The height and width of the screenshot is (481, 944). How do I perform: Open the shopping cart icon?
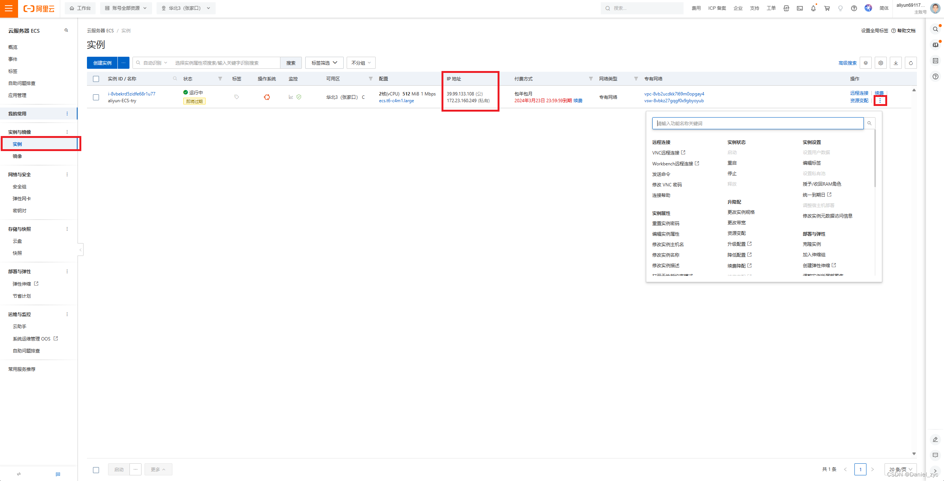tap(827, 8)
